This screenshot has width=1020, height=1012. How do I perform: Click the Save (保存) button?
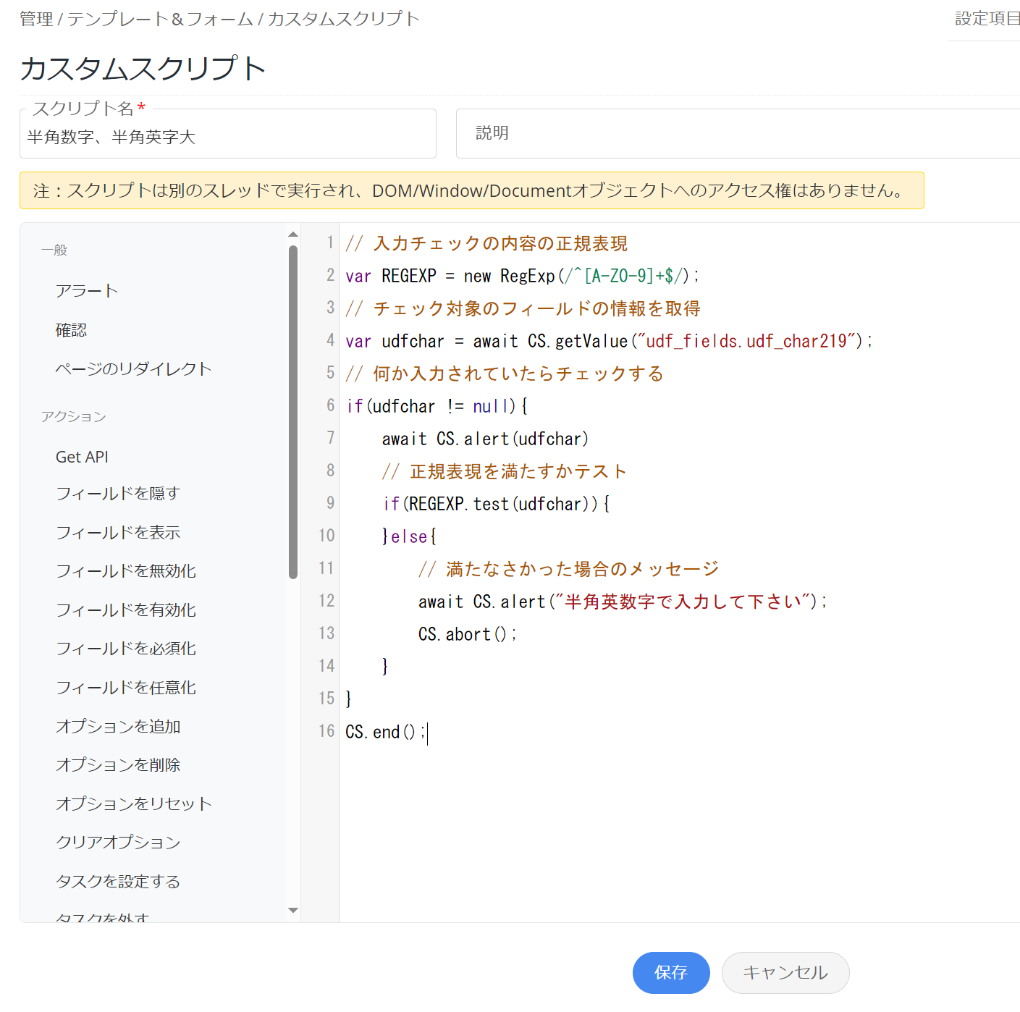670,972
